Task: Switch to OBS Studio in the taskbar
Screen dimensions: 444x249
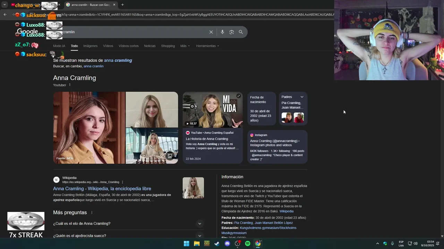Action: [238, 243]
